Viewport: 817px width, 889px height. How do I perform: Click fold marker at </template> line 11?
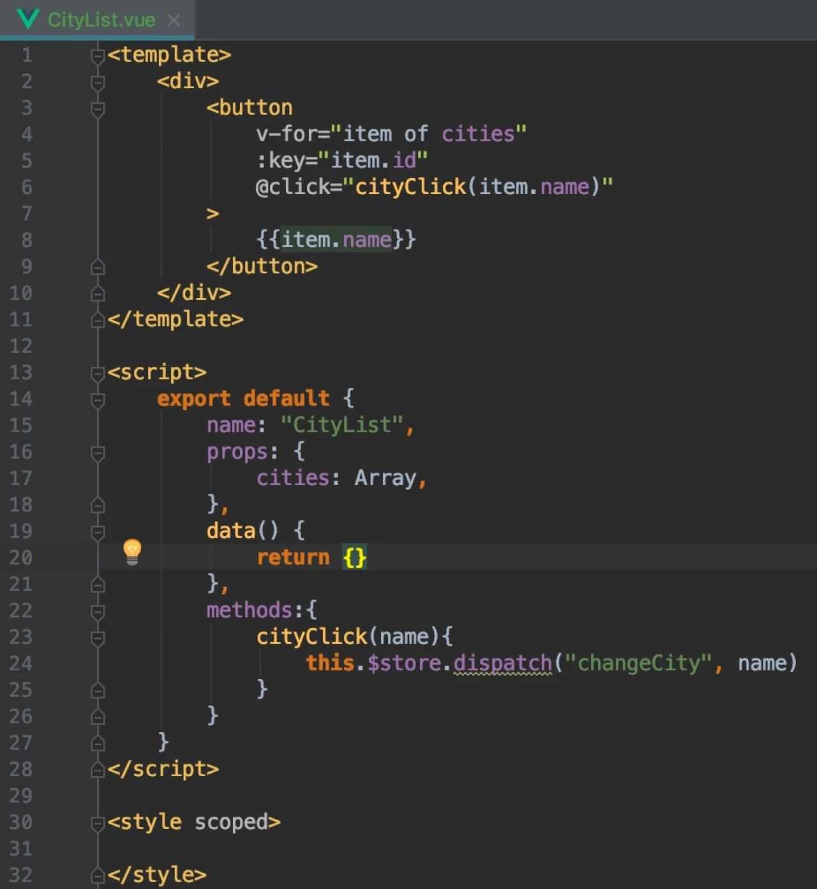[x=98, y=320]
